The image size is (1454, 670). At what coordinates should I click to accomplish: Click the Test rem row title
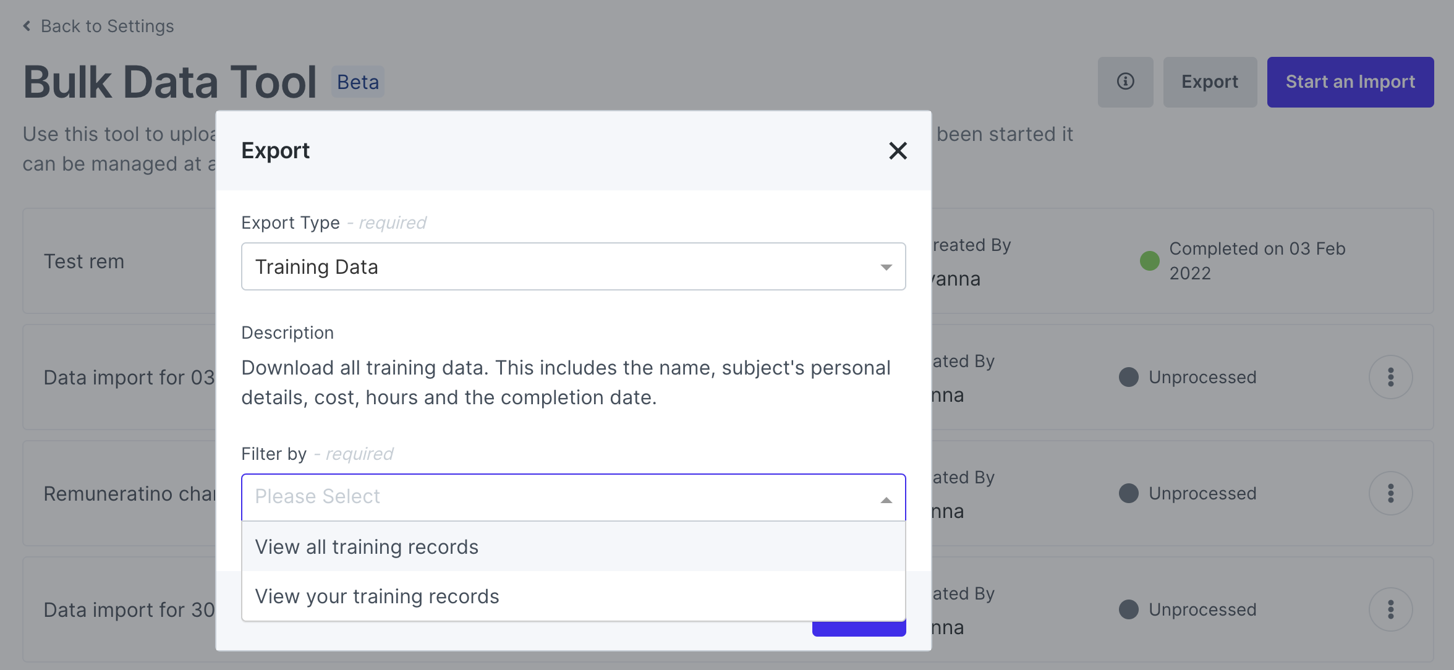pyautogui.click(x=84, y=261)
